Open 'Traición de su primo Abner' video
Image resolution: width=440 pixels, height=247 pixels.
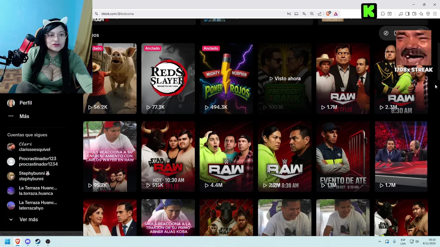pyautogui.click(x=168, y=217)
